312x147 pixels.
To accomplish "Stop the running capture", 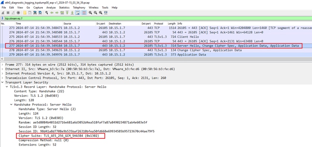I will point(8,13).
